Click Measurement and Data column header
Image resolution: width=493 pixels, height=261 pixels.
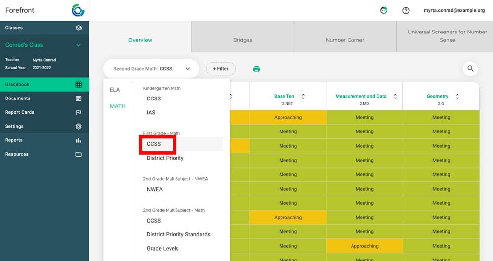pyautogui.click(x=361, y=96)
